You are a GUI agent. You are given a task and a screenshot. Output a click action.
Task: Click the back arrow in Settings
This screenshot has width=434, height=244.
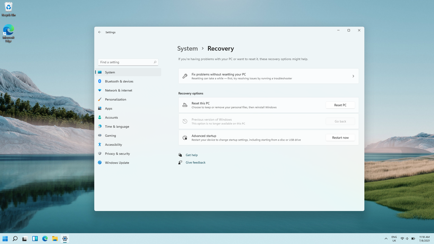[x=100, y=32]
